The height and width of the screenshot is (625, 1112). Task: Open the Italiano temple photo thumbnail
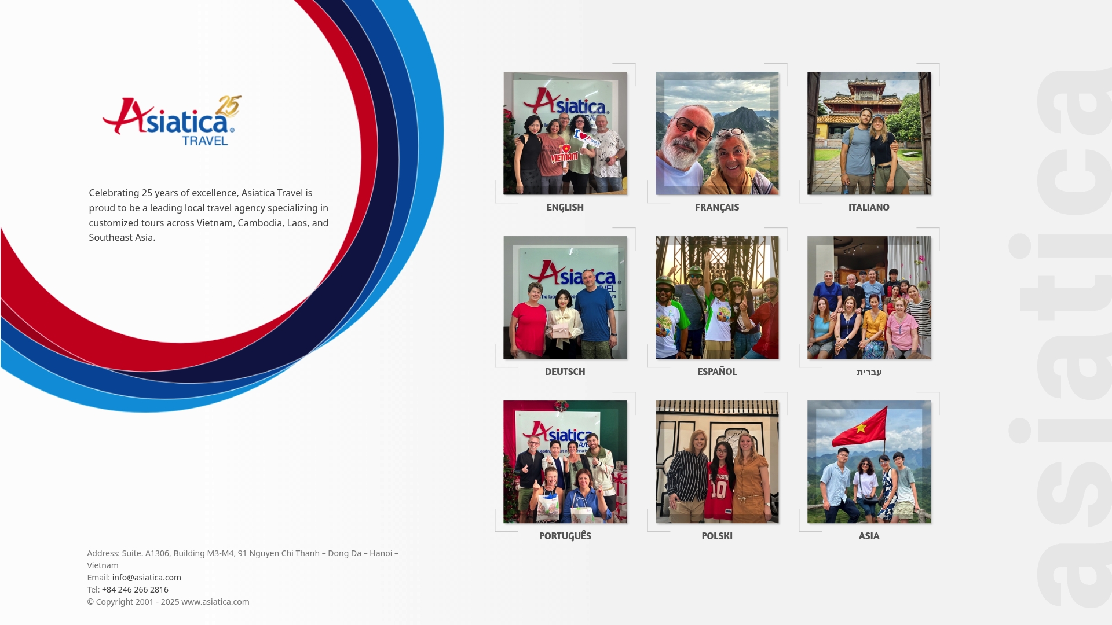(x=869, y=133)
